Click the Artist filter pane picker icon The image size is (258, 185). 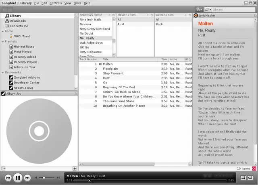114,15
